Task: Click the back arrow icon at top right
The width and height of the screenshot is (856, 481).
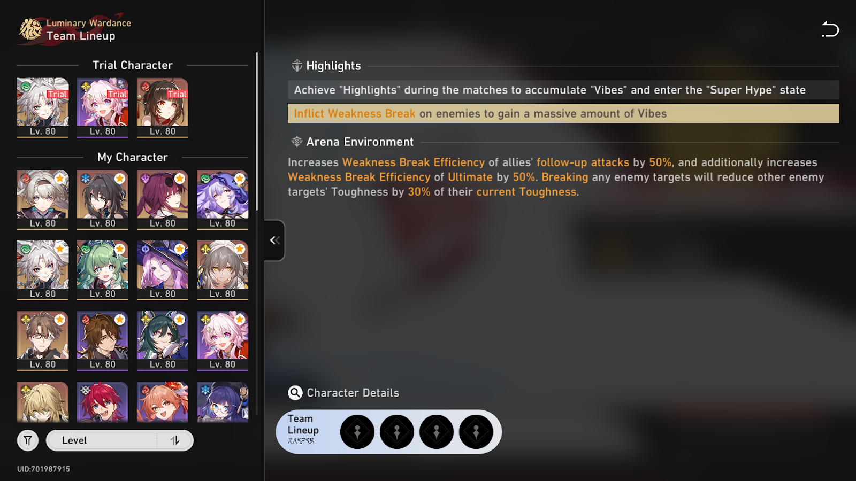Action: pyautogui.click(x=830, y=29)
